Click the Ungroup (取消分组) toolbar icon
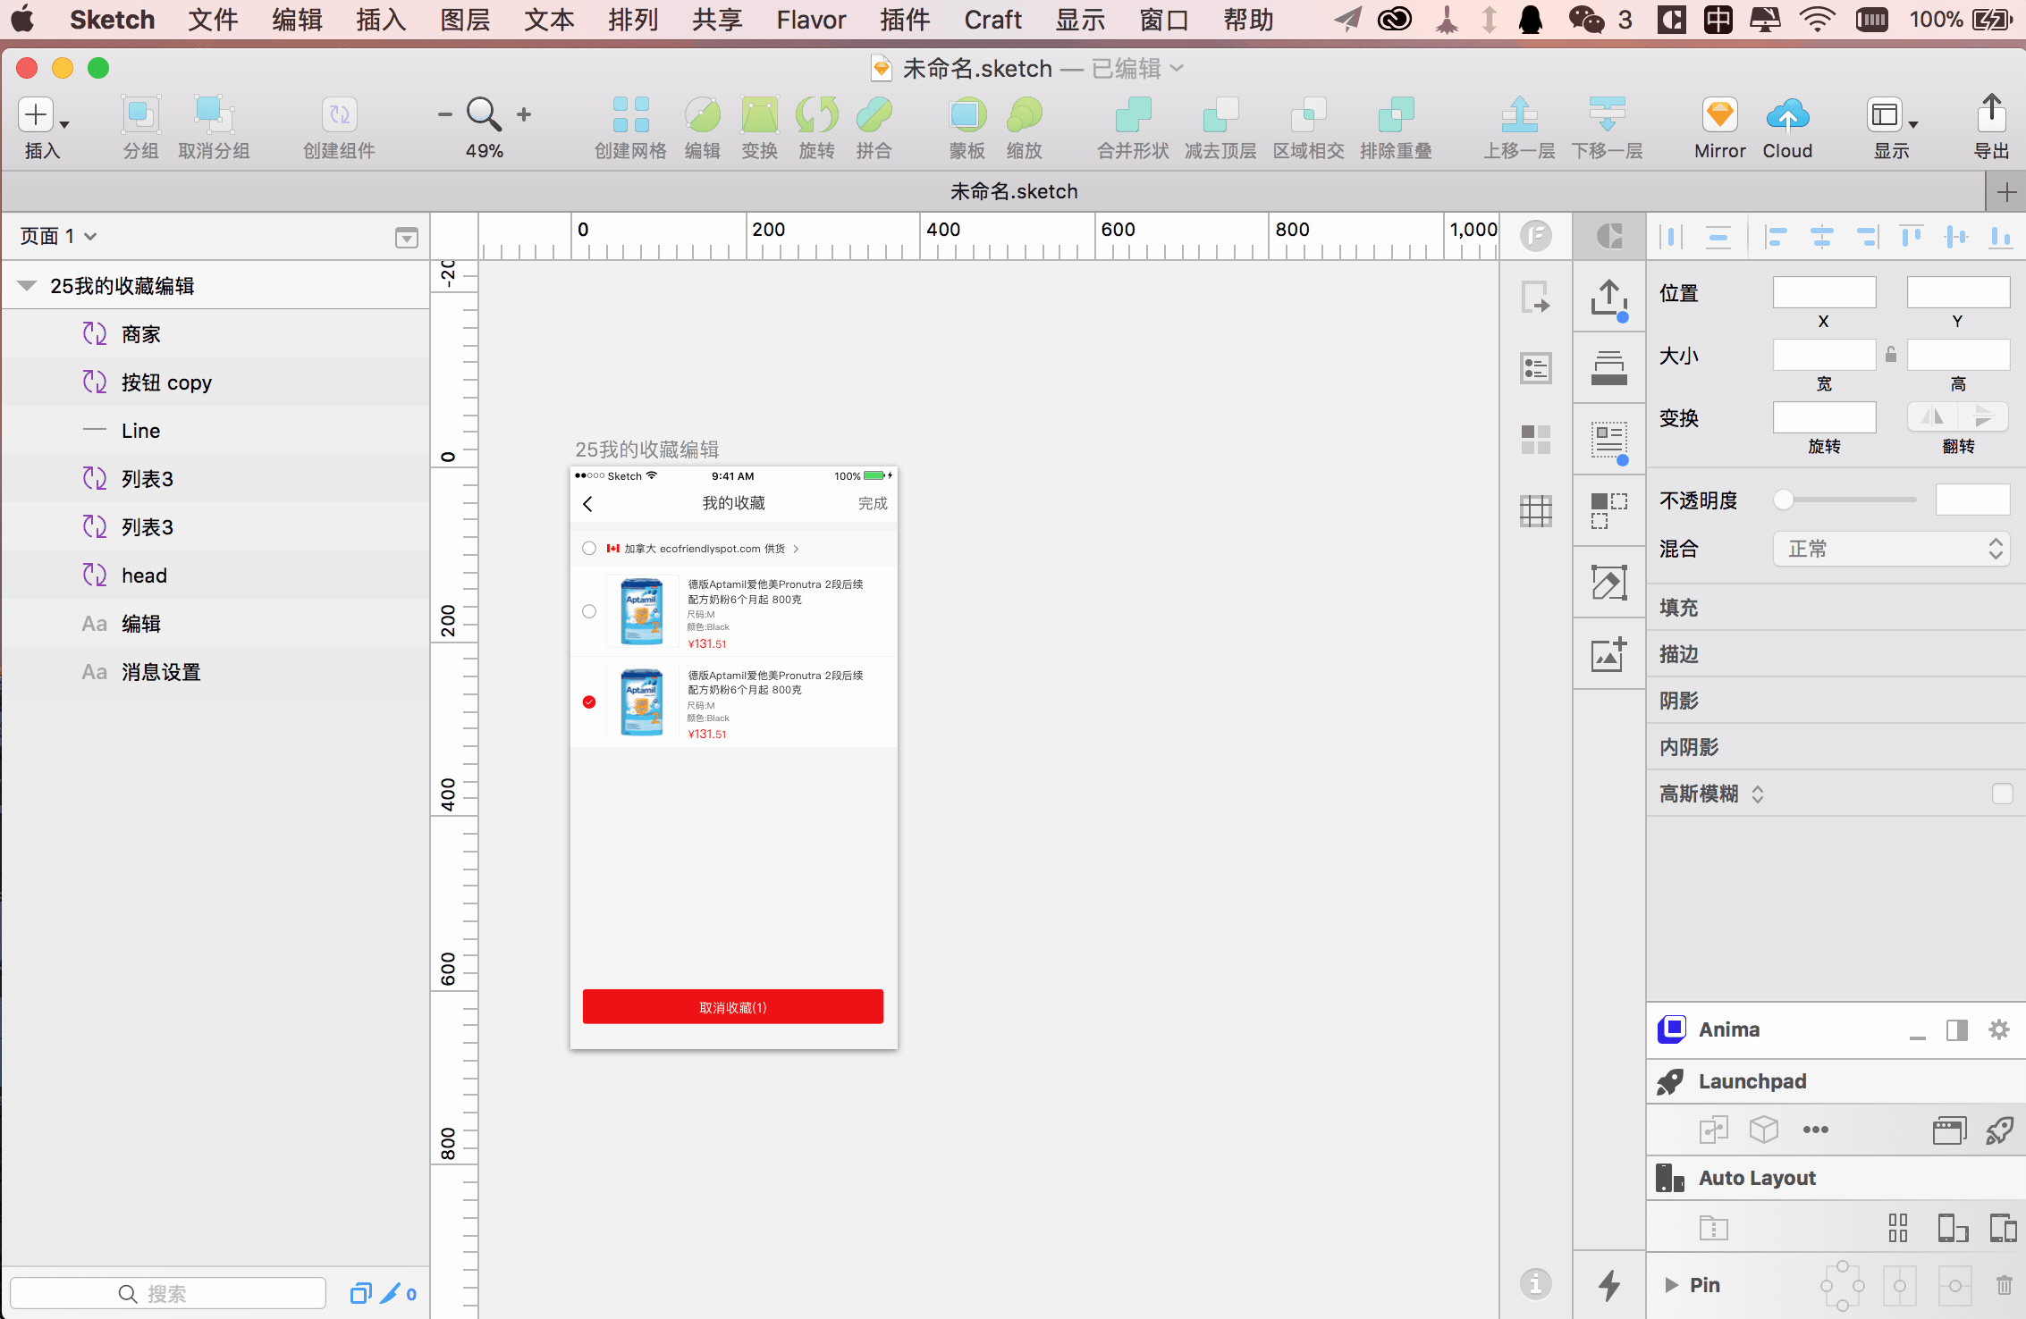 [x=214, y=114]
